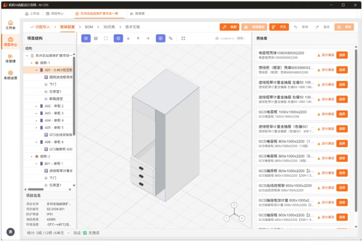Click the dashed-corner frame selection icon
The width and height of the screenshot is (363, 242).
[106, 39]
